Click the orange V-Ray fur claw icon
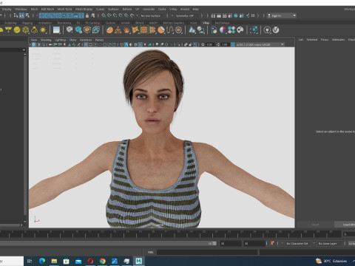The width and height of the screenshot is (355, 266). [126, 30]
